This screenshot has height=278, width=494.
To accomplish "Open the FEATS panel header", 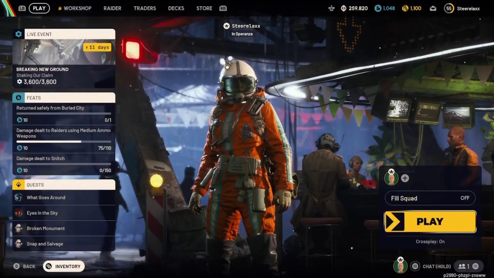I will point(64,98).
